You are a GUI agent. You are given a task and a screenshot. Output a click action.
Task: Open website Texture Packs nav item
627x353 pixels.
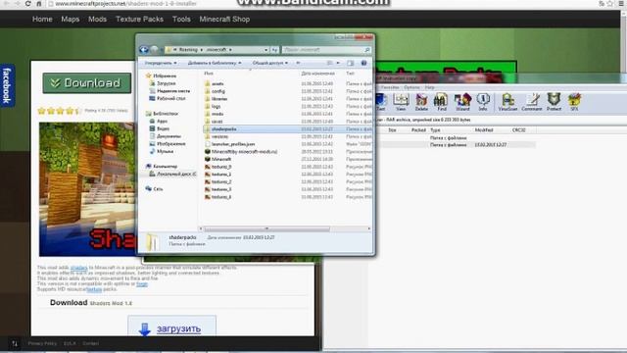click(x=139, y=20)
